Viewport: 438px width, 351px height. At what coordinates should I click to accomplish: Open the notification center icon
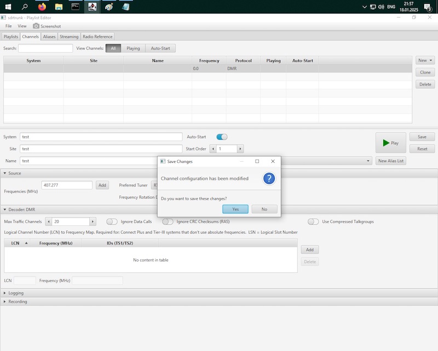428,7
